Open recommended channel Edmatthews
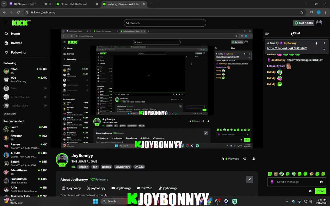Screen dimensions: 330x206 click(25, 172)
